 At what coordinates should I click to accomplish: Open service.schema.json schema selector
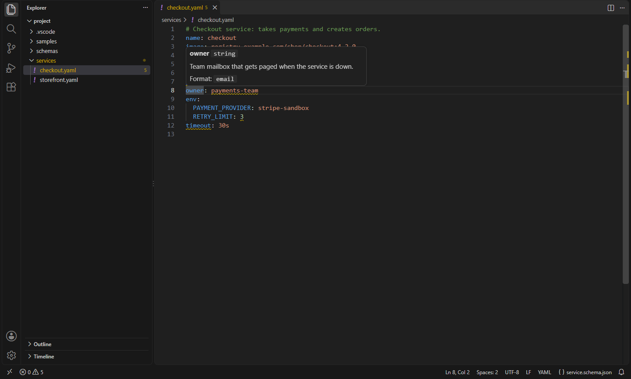tap(585, 372)
